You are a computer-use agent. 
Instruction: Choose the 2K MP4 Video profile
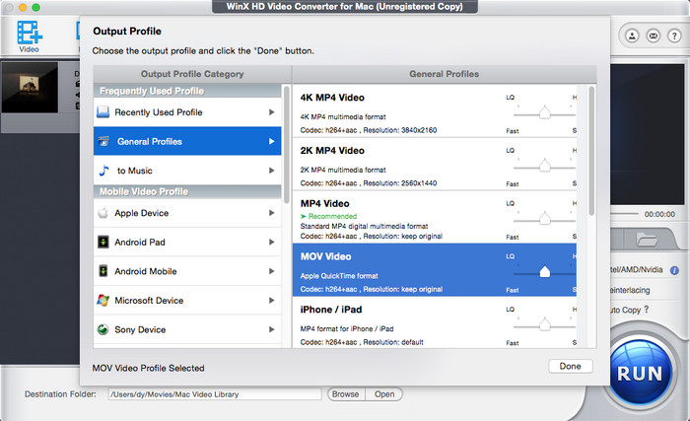click(x=435, y=165)
